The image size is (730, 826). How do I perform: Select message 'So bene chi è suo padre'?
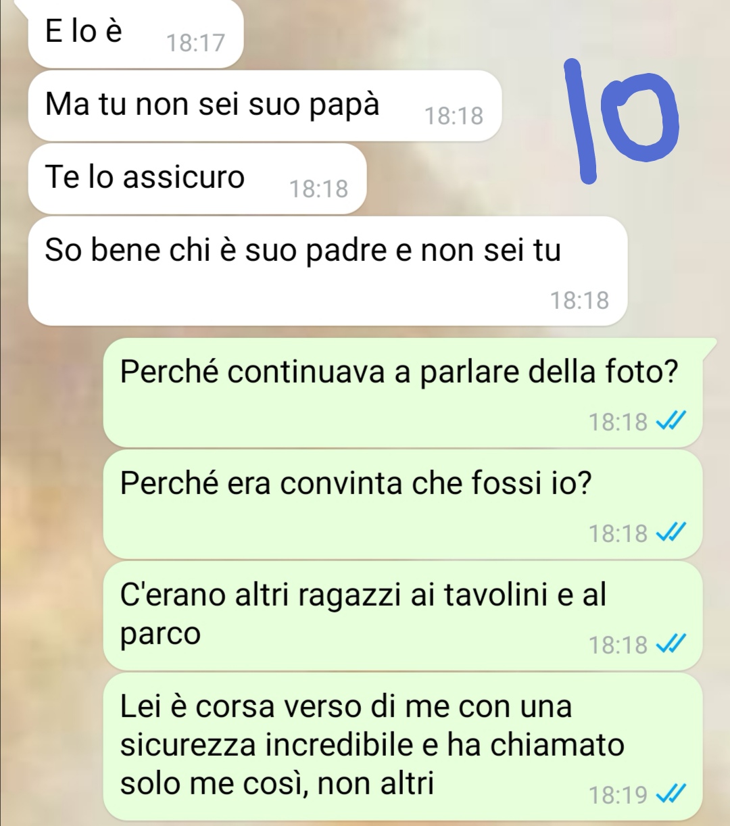click(x=328, y=271)
